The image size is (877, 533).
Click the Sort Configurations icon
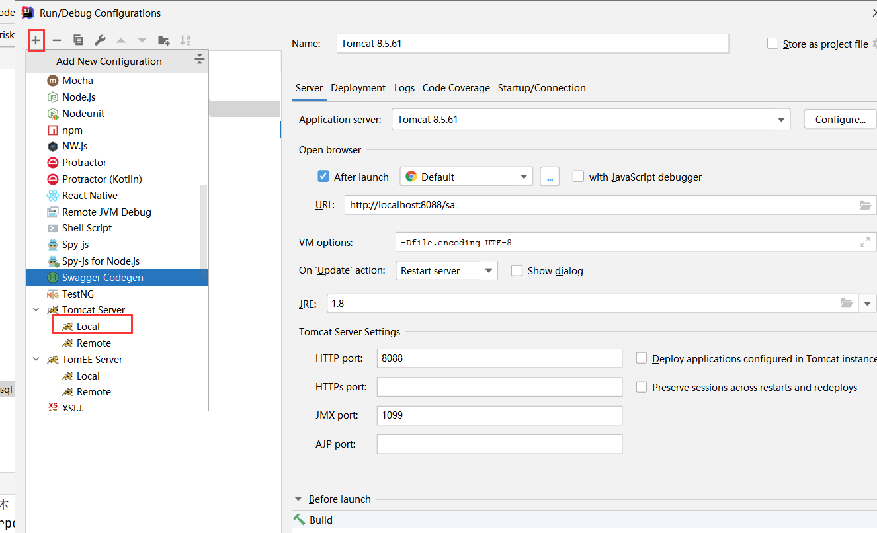[x=186, y=40]
